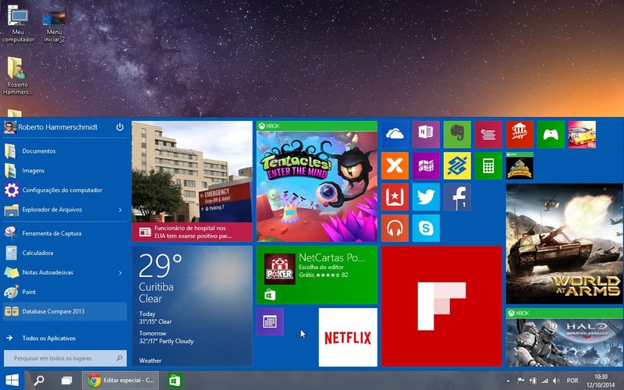The image size is (624, 390).
Task: Click the POR language indicator
Action: [573, 381]
